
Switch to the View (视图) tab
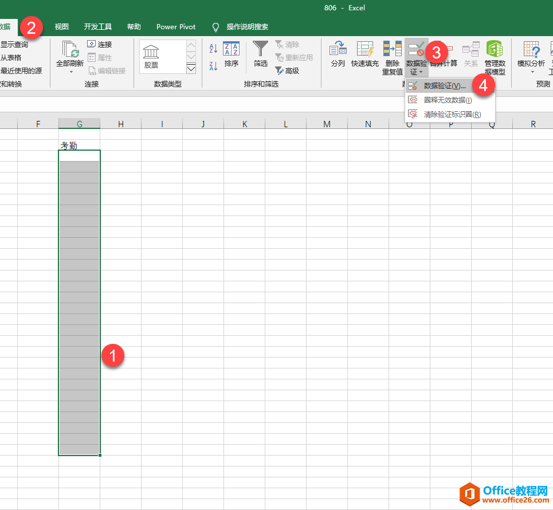[x=62, y=27]
